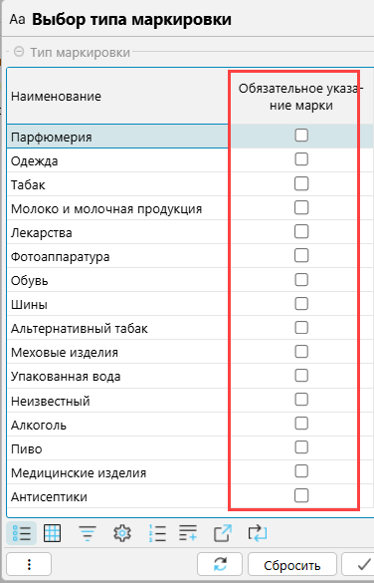Click the Сбросить button
374x583 pixels.
click(x=292, y=564)
